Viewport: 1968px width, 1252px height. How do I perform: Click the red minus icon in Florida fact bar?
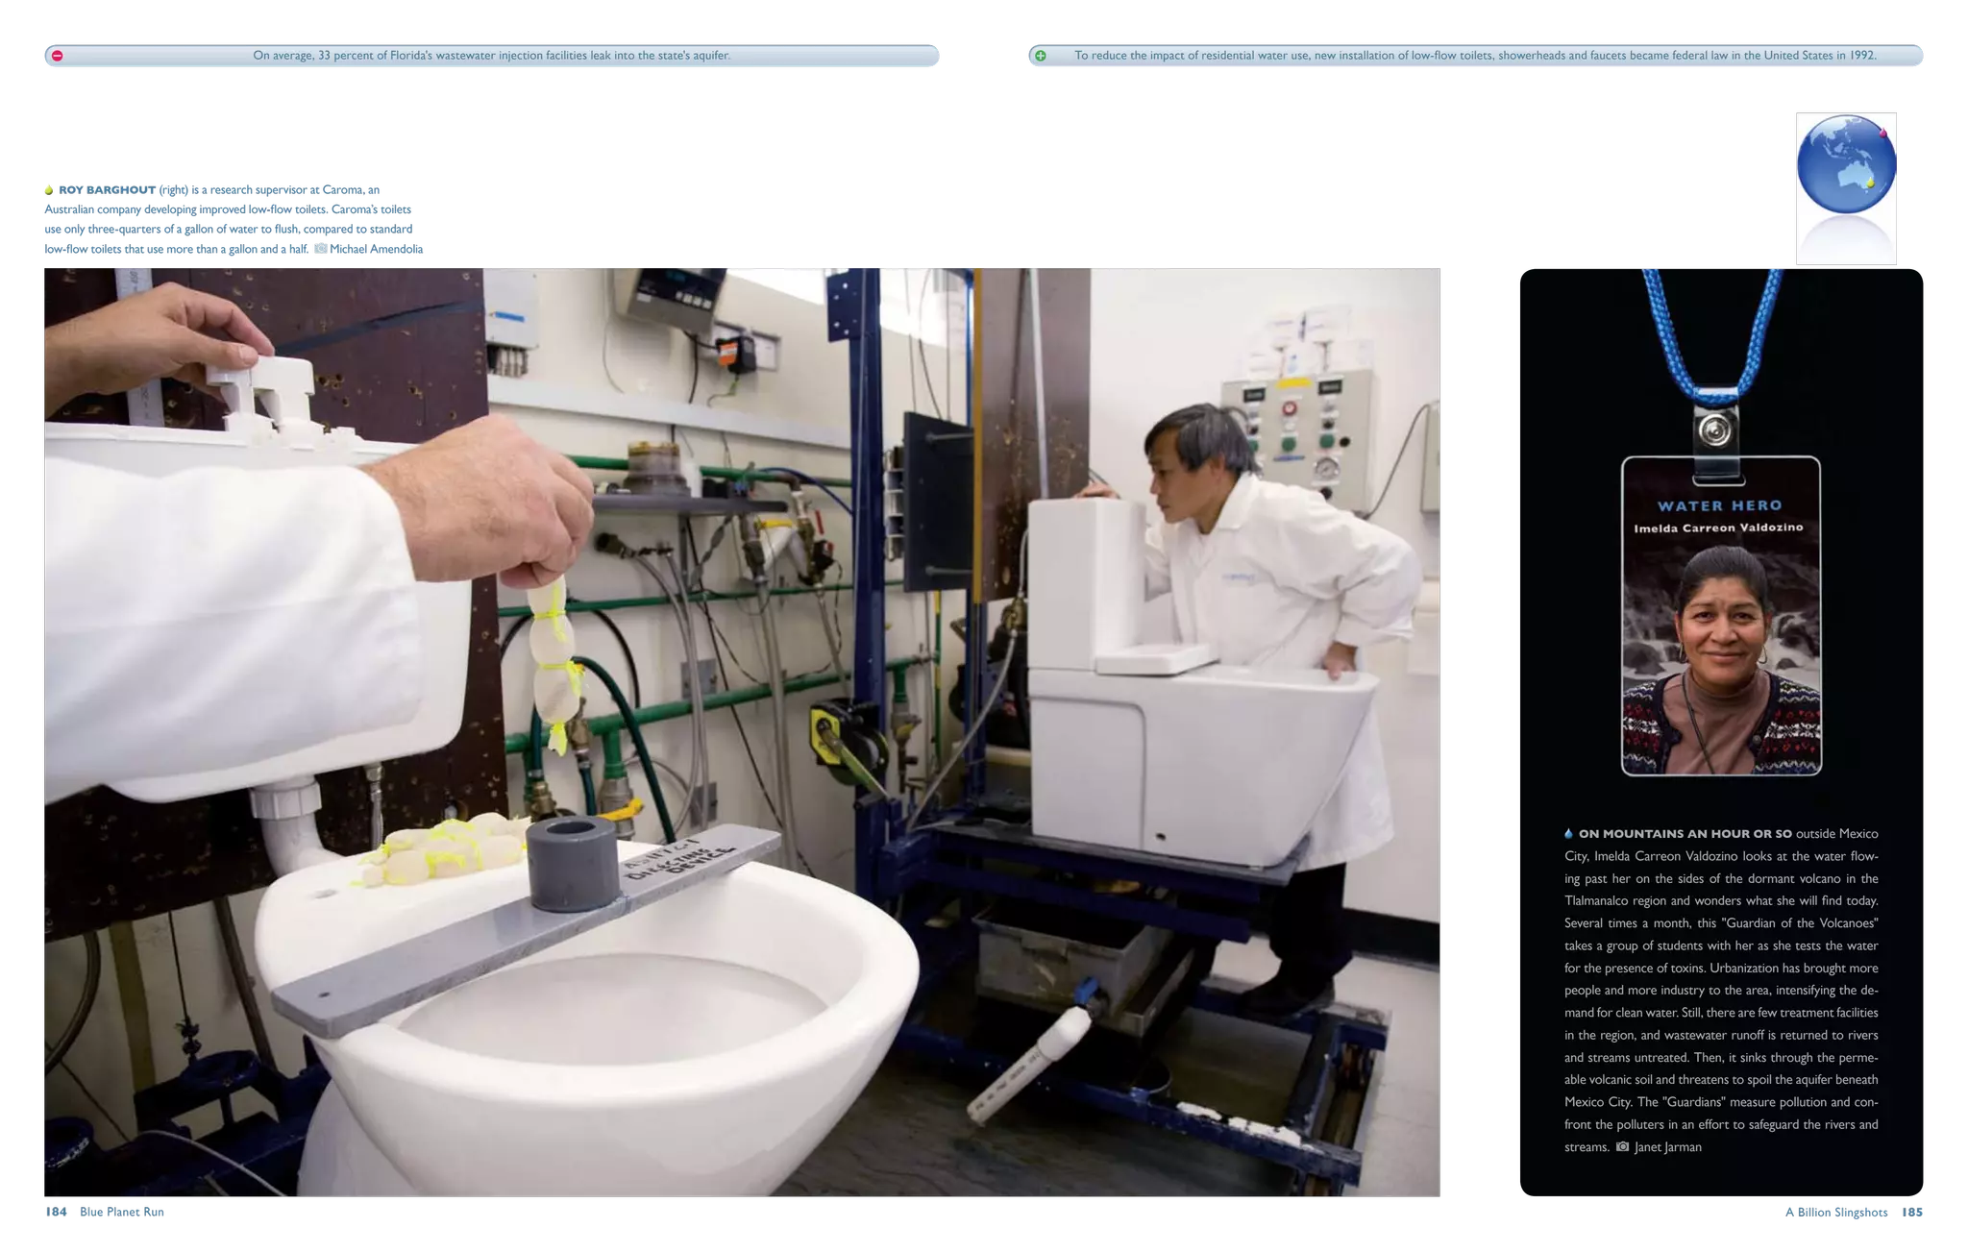[57, 56]
